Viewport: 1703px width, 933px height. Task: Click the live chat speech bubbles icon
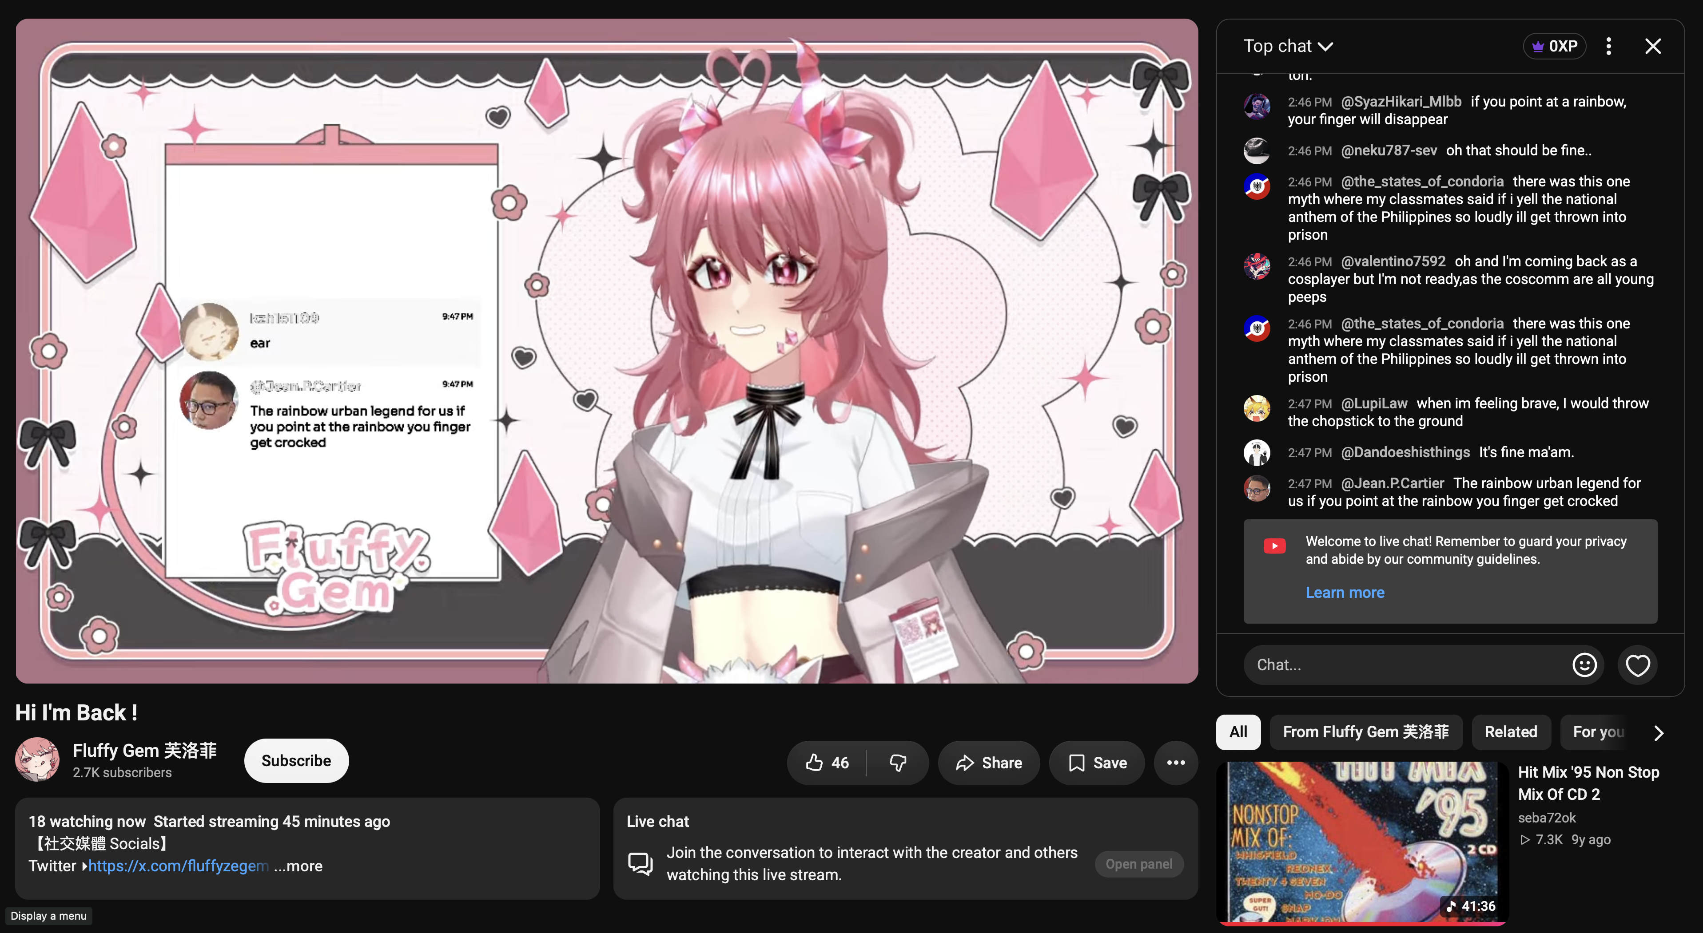(640, 863)
